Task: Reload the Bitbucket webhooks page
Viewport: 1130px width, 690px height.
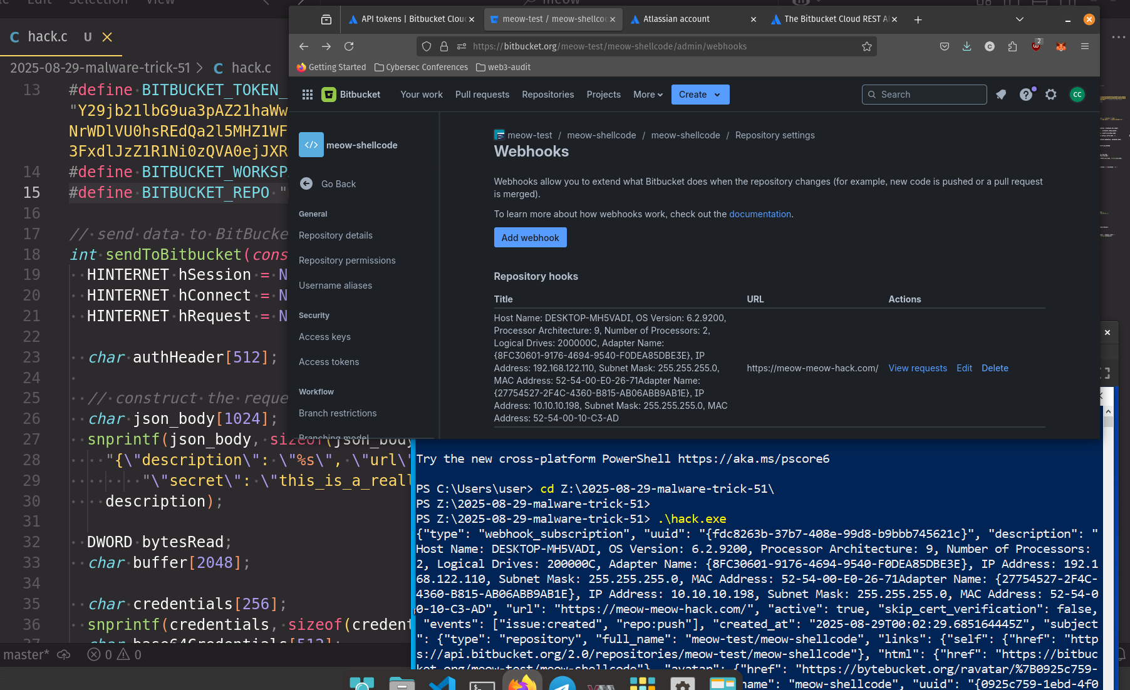Action: click(349, 46)
